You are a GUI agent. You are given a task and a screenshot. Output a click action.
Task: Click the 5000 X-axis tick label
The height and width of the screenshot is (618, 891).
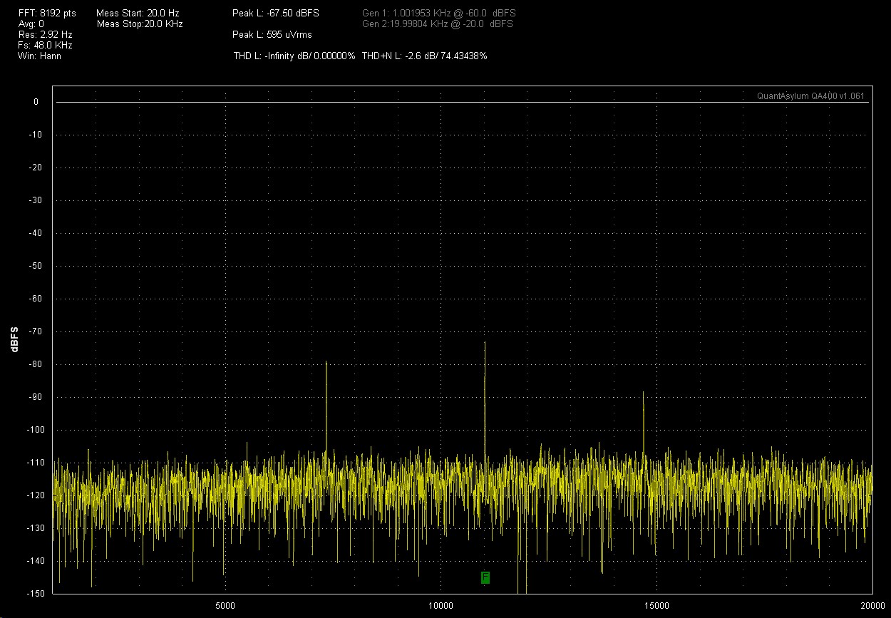point(225,605)
